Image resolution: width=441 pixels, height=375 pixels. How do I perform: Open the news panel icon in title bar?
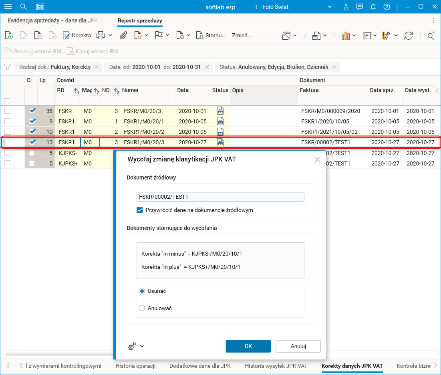40,7
